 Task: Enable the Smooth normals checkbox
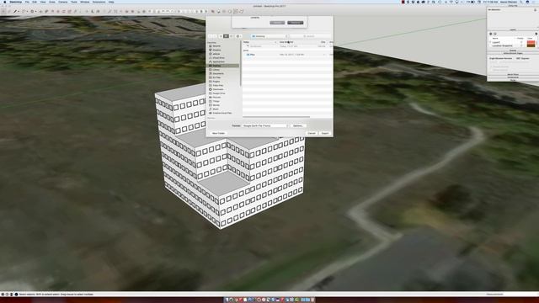(491, 66)
